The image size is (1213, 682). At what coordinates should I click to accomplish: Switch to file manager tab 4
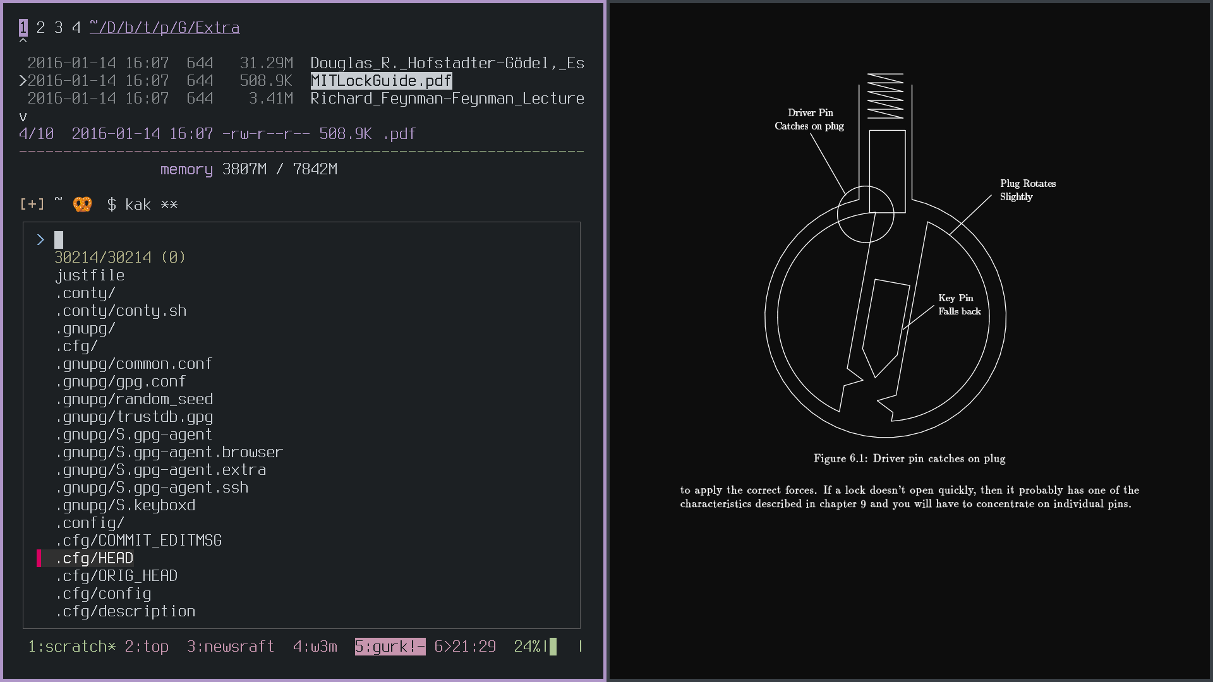pos(76,28)
